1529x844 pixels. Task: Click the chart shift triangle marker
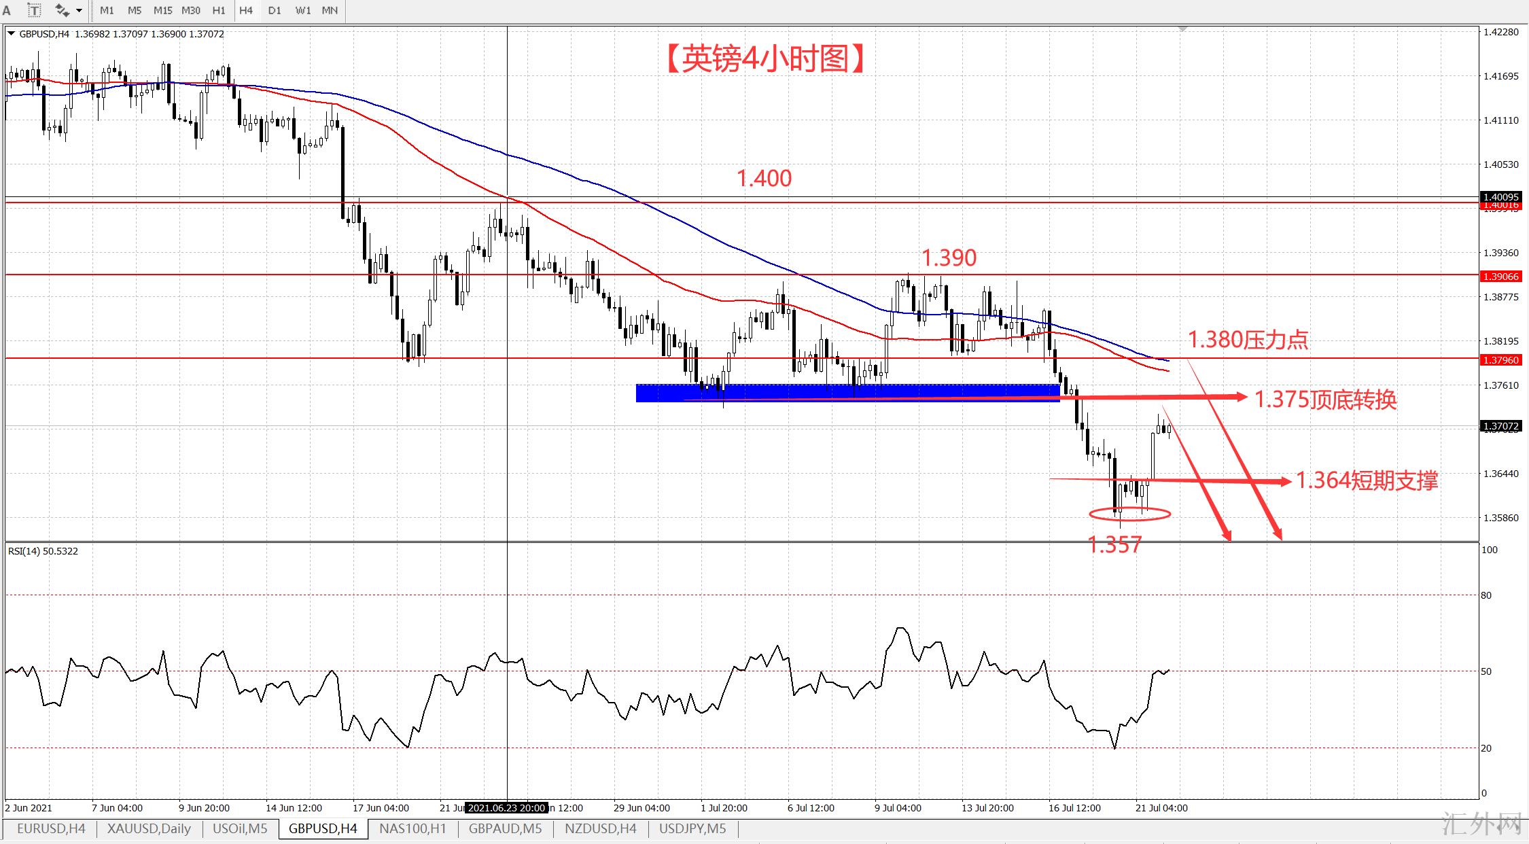click(x=1183, y=29)
